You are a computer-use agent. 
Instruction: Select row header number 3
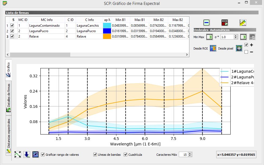(7, 36)
